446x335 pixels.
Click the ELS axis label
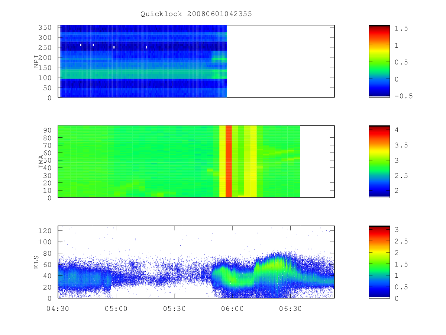click(36, 262)
